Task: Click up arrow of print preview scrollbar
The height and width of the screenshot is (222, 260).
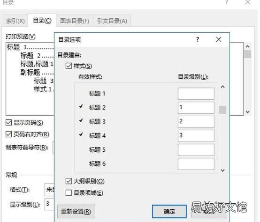Action: [247, 46]
